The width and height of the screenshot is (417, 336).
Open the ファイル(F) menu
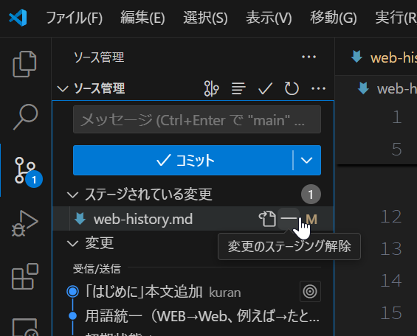pos(75,18)
